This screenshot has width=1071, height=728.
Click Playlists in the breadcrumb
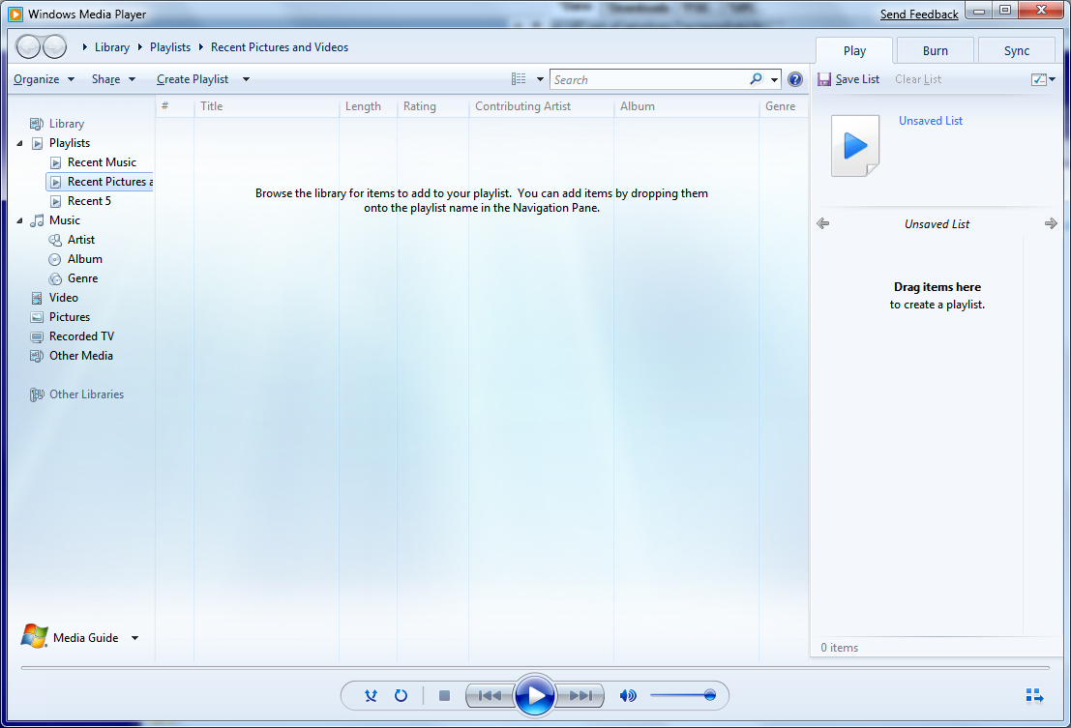pyautogui.click(x=170, y=47)
